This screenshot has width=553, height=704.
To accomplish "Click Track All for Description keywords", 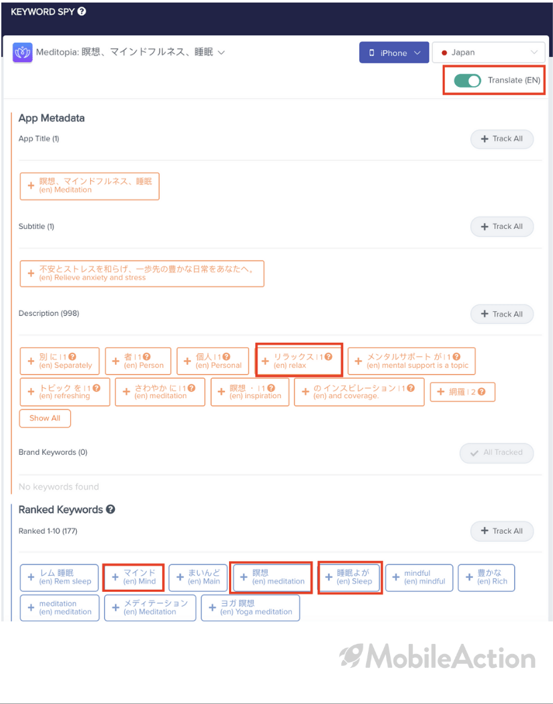I will (x=502, y=314).
